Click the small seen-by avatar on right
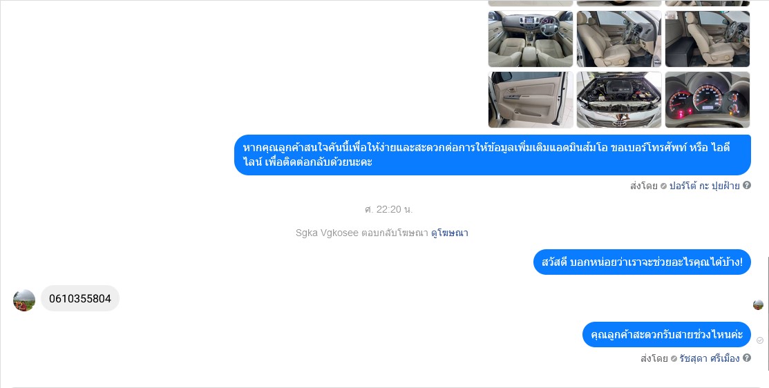The image size is (769, 388). click(x=758, y=304)
